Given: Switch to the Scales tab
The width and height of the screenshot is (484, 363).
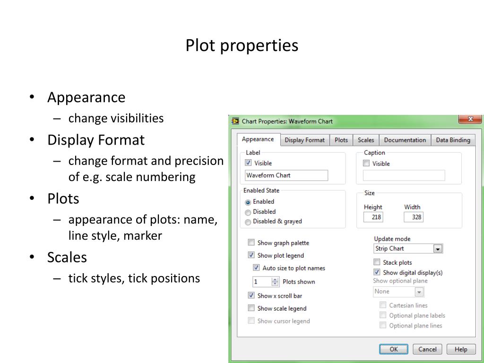Looking at the screenshot, I should point(366,140).
